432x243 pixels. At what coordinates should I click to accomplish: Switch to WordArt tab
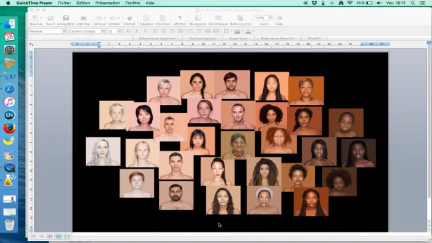pyautogui.click(x=314, y=39)
